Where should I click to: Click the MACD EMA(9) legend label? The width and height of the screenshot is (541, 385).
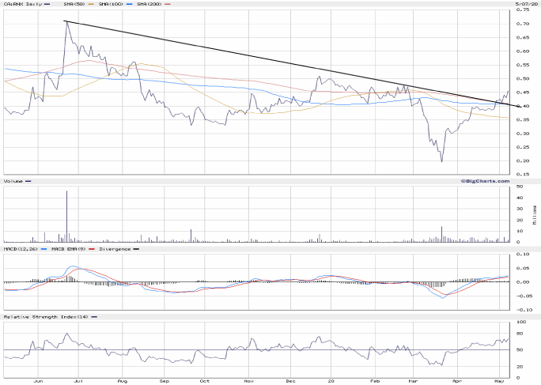[69, 249]
